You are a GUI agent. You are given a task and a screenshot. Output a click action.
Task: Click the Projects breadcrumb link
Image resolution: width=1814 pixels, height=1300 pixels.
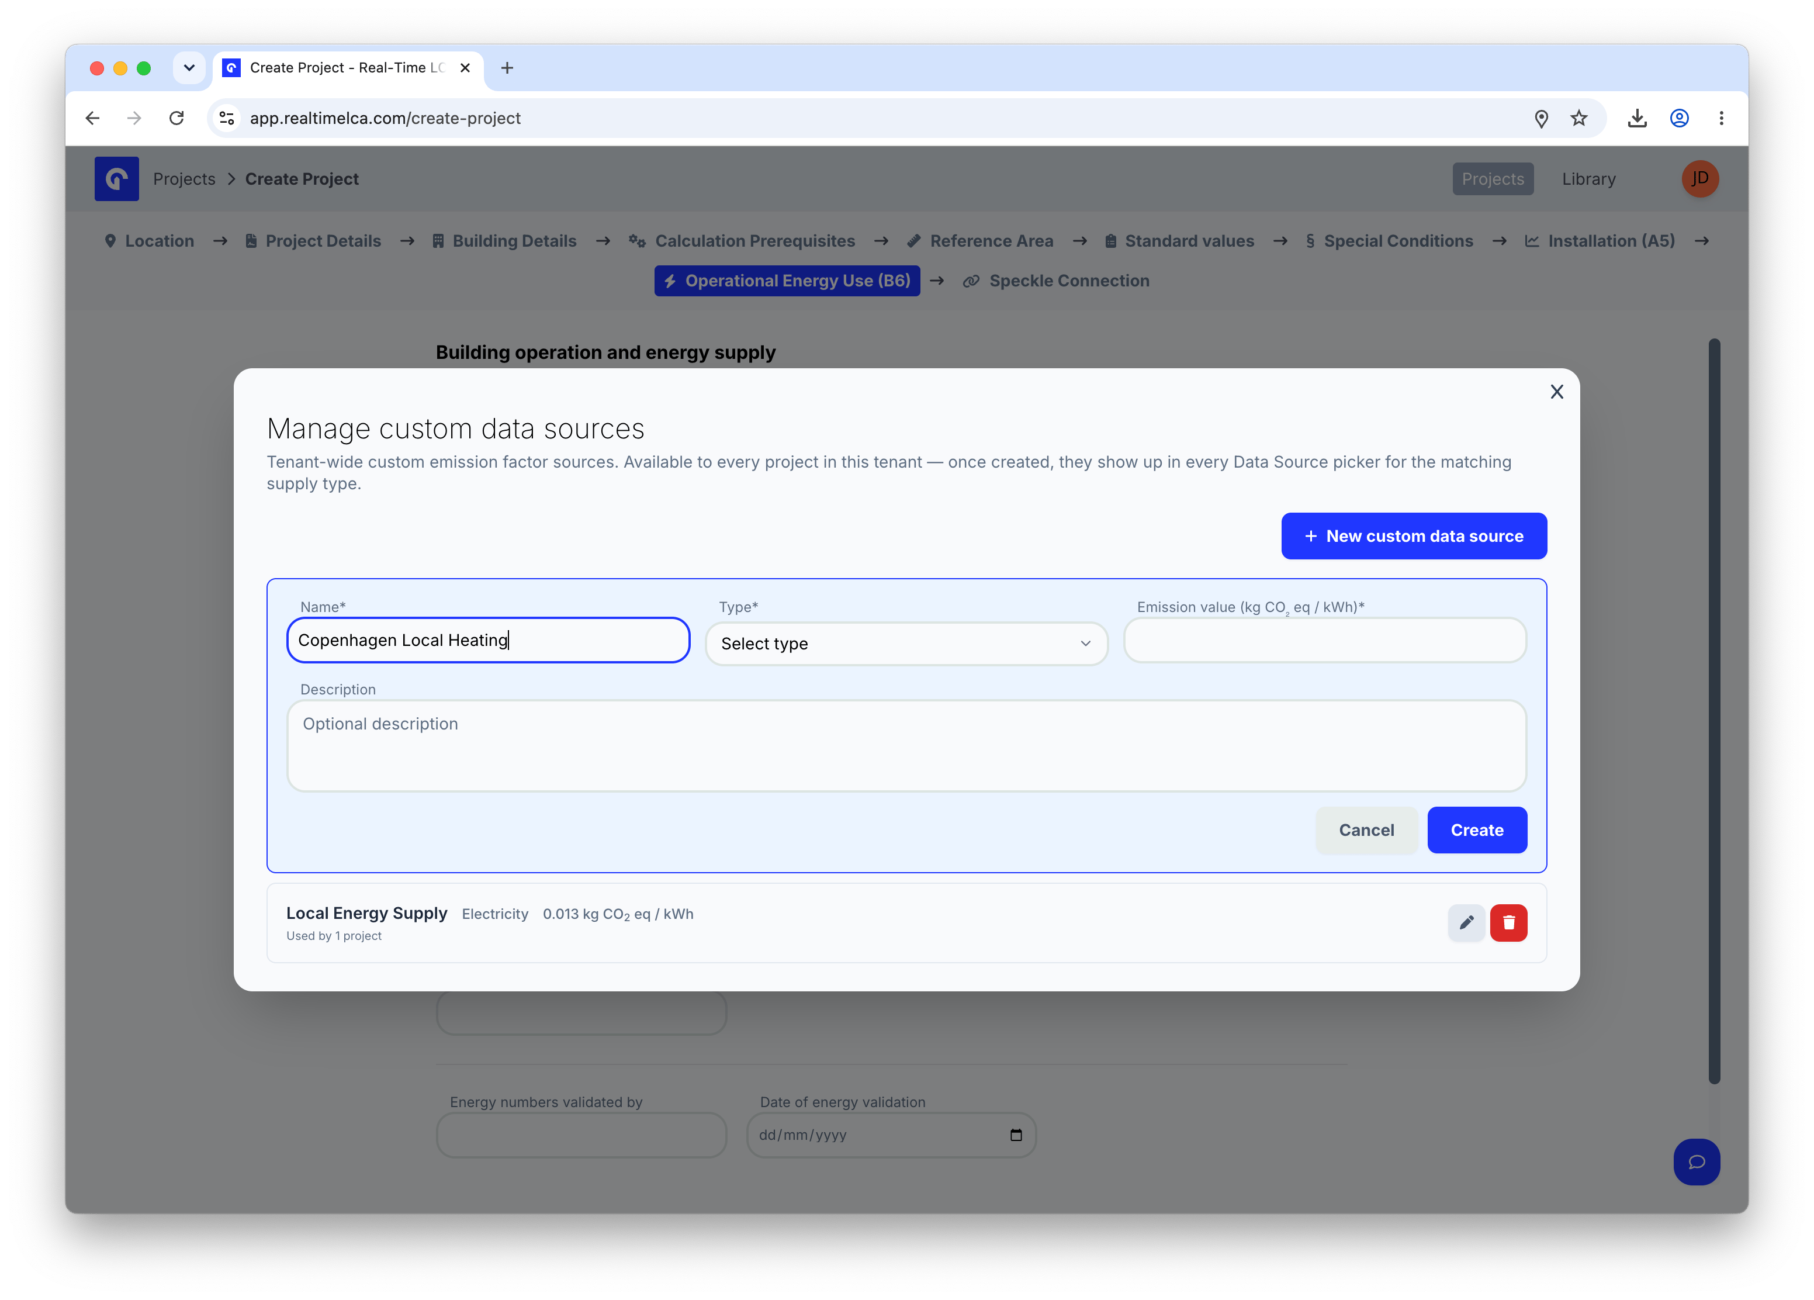coord(184,178)
